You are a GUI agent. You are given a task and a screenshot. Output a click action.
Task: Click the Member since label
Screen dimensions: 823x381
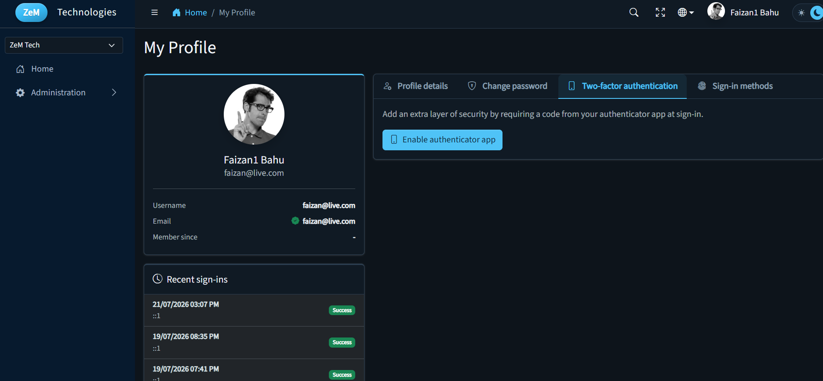tap(175, 237)
